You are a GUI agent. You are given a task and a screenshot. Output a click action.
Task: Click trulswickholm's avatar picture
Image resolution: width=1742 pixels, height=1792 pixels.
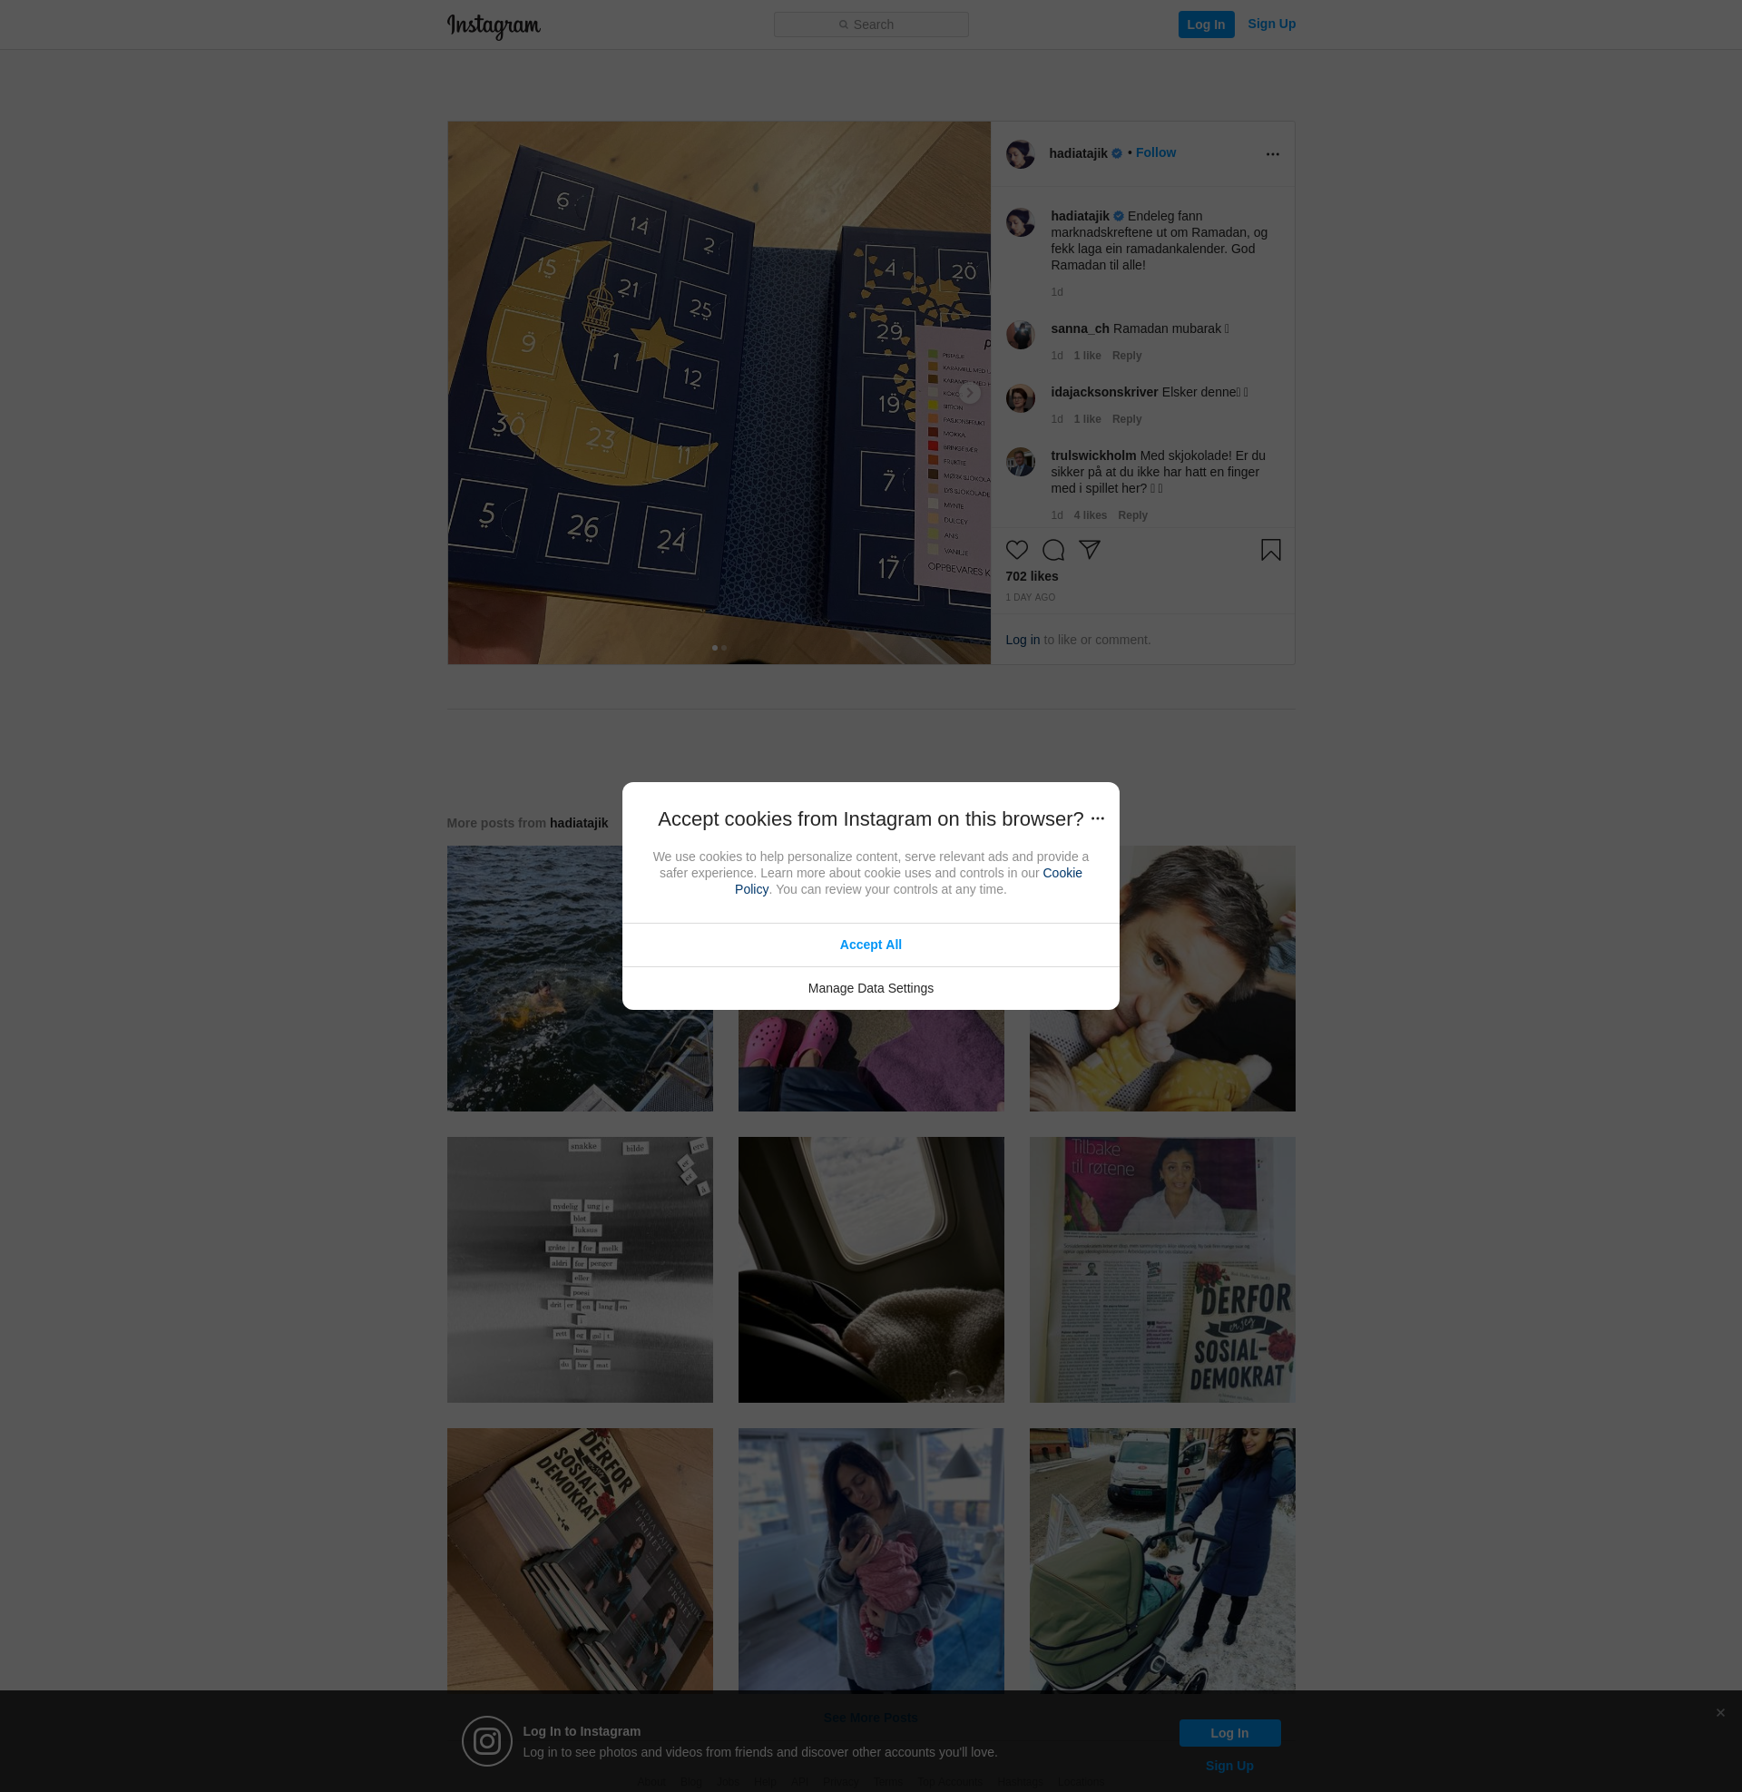(x=1020, y=462)
